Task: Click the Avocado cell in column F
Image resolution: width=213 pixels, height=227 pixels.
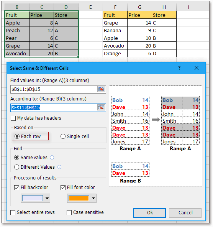Action: (x=115, y=46)
